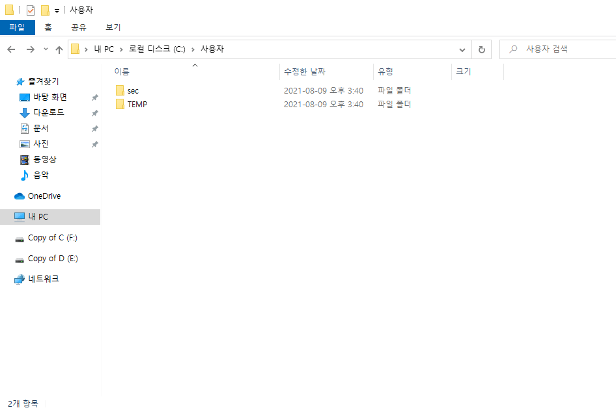Viewport: 616px width, 410px height.
Task: Expand the address bar history dropdown
Action: click(462, 49)
